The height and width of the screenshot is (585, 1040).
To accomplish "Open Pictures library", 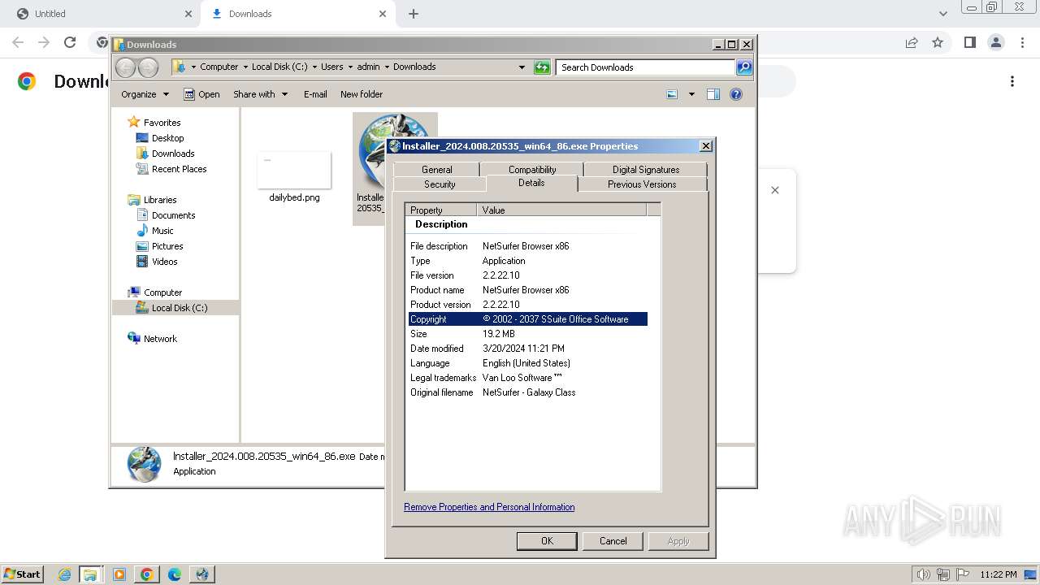I will pyautogui.click(x=167, y=246).
